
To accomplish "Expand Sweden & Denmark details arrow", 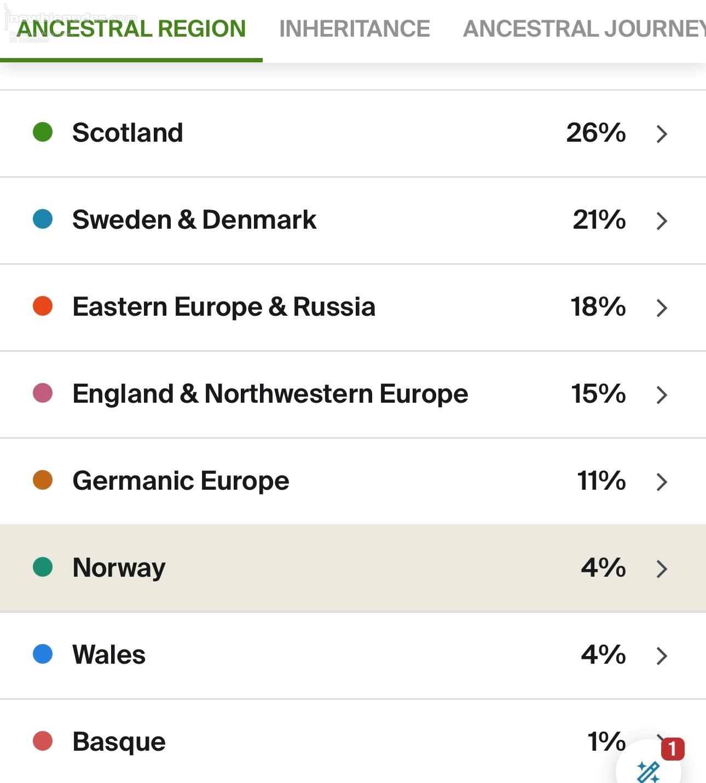I will pyautogui.click(x=662, y=221).
